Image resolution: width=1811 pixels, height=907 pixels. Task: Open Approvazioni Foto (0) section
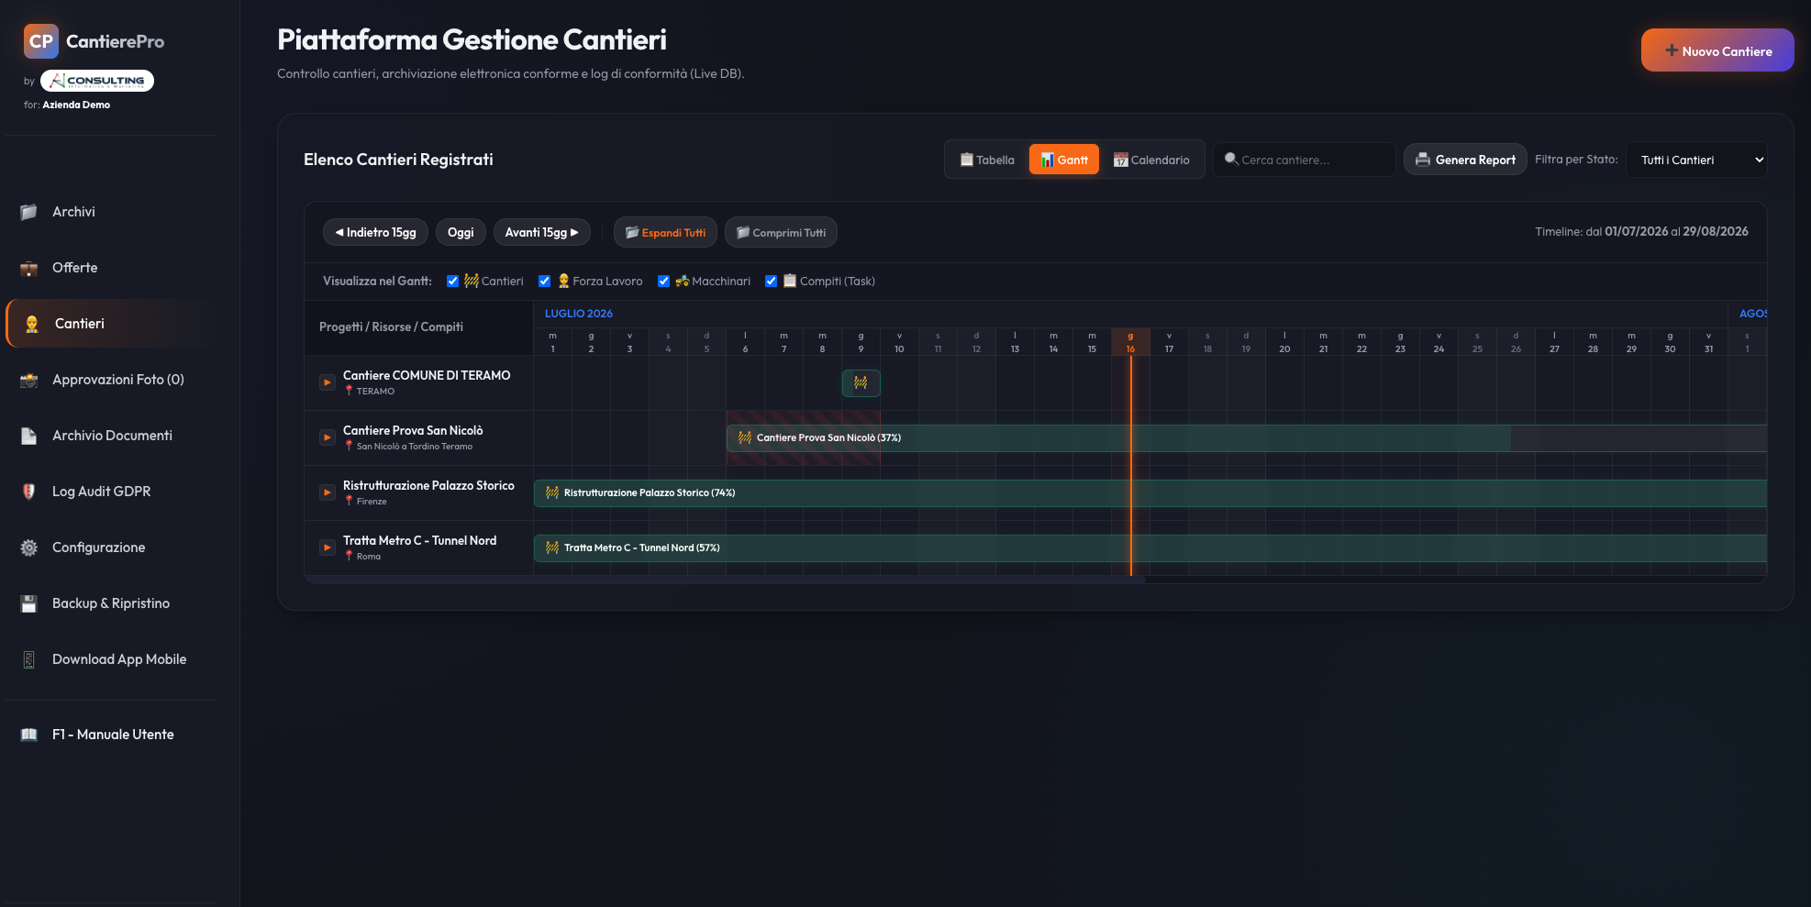(111, 380)
